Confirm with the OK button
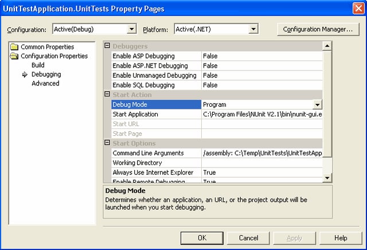Screen dimensions: 367x250 (202, 238)
